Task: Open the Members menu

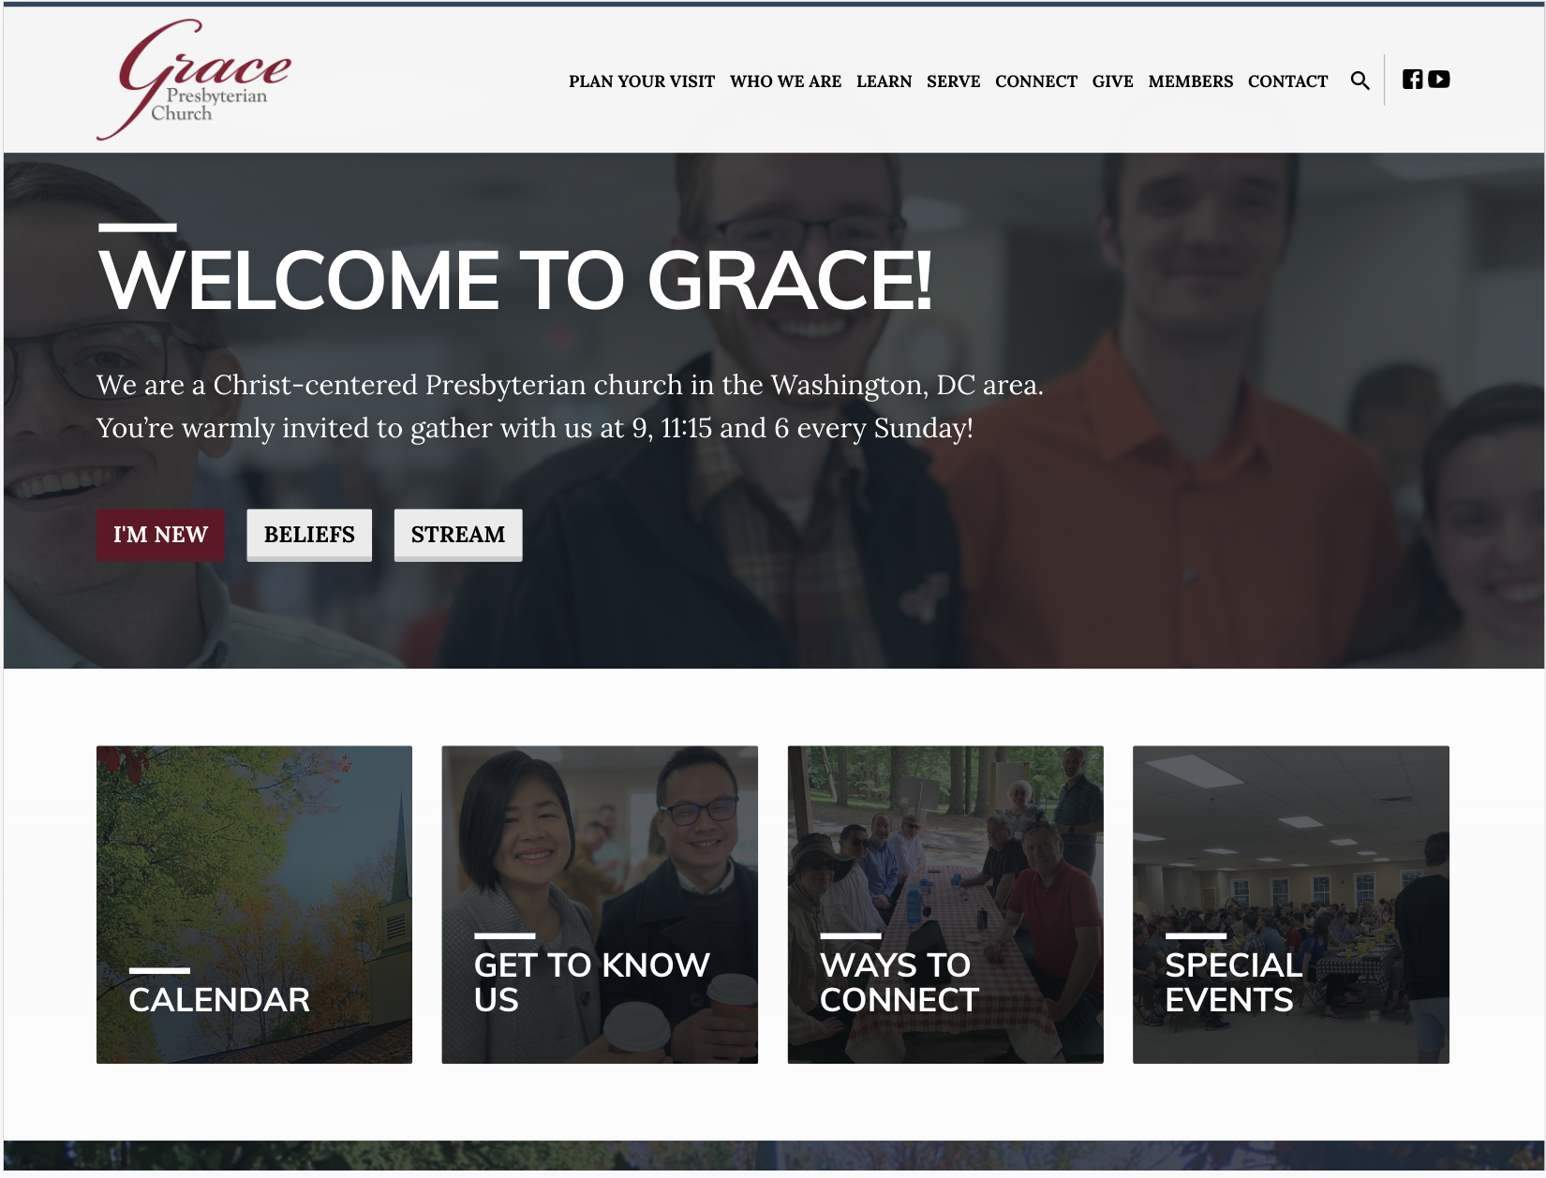Action: point(1190,81)
